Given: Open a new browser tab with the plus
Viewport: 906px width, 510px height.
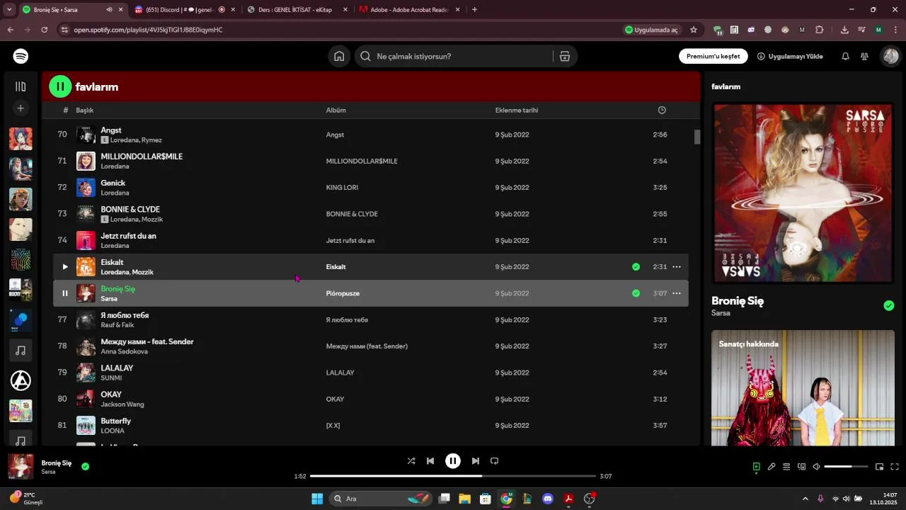Looking at the screenshot, I should (474, 10).
